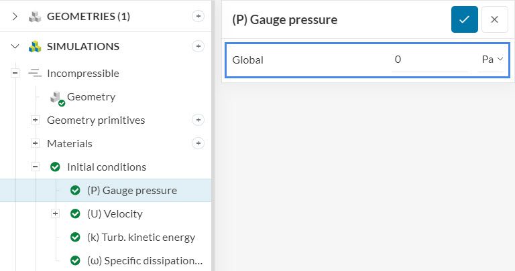
Task: Click the colored Simulations cubes icon
Action: (x=35, y=46)
